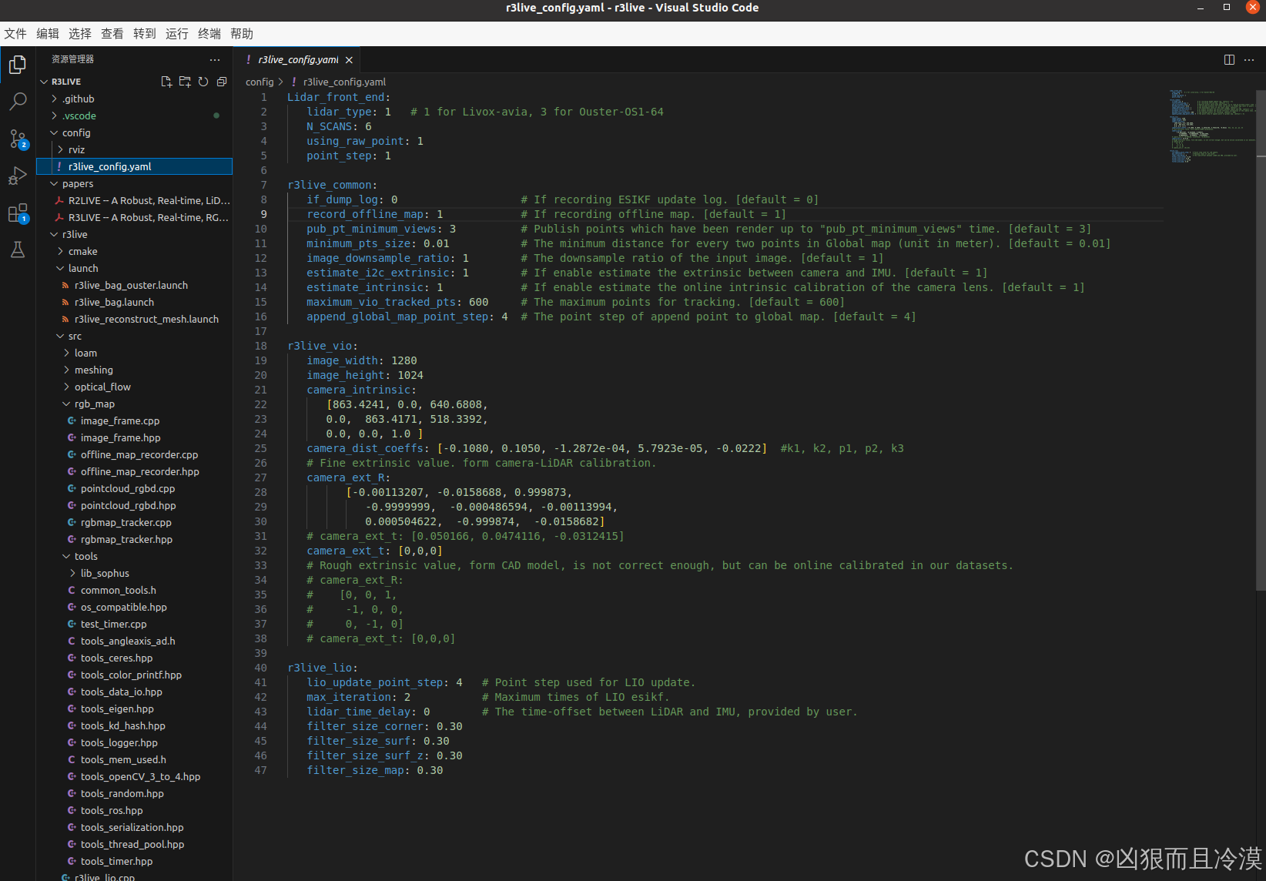Open the 选择 menu

click(80, 34)
